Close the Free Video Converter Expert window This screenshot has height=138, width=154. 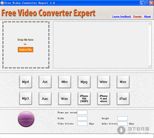tap(151, 3)
